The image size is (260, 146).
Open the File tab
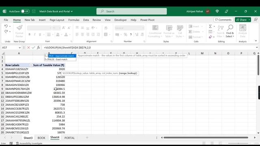[6, 20]
